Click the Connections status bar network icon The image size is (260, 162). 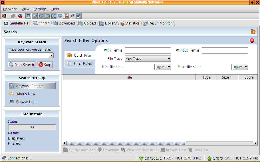[4, 158]
